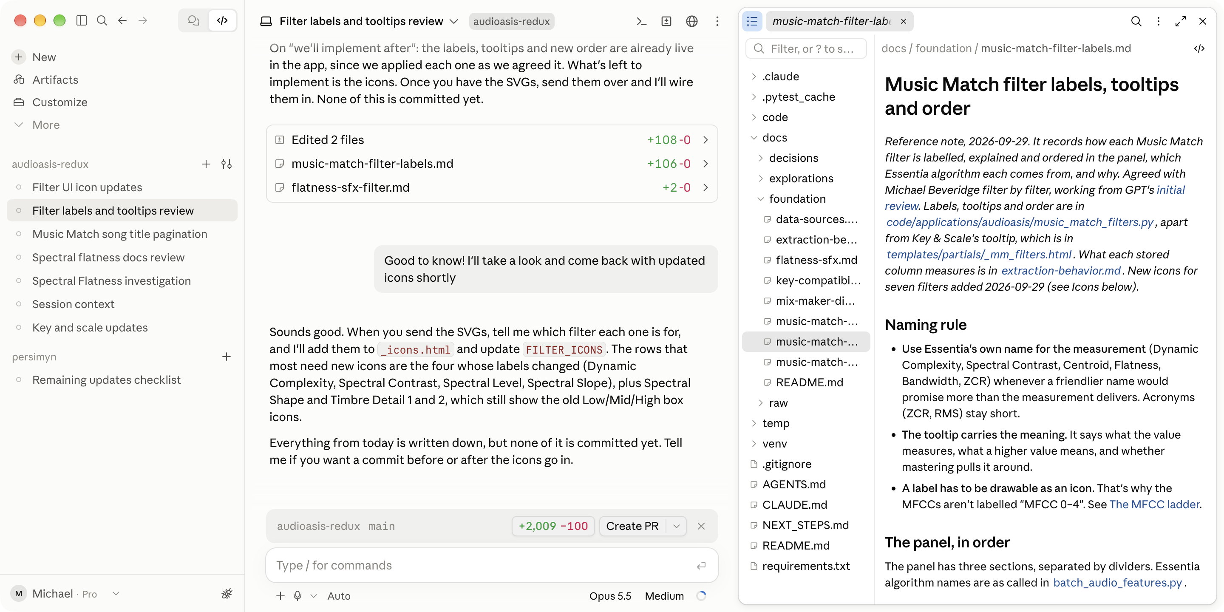Click the microphone dictation icon
This screenshot has height=612, width=1224.
tap(297, 595)
